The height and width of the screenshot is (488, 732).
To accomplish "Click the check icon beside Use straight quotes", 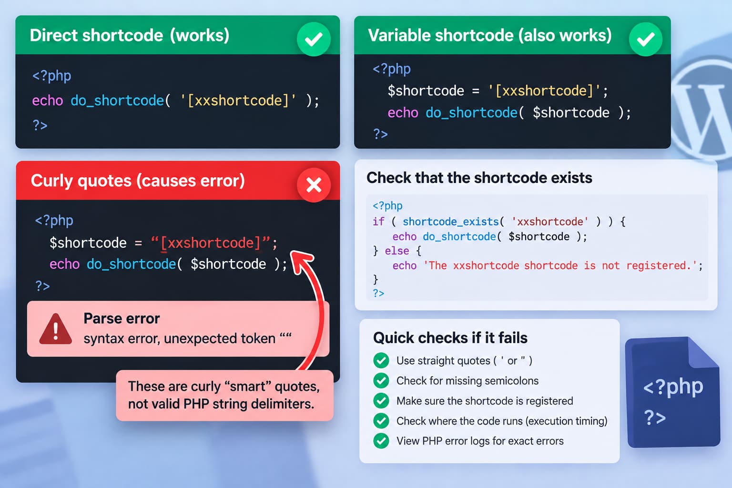I will pyautogui.click(x=381, y=360).
